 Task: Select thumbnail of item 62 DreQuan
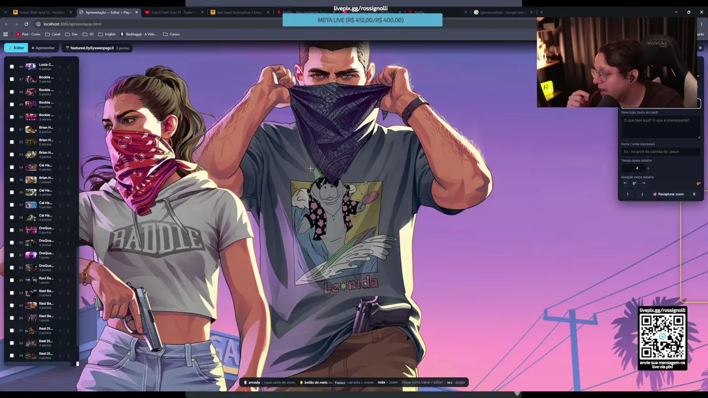click(x=31, y=268)
